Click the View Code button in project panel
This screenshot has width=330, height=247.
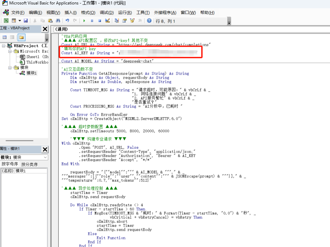(4, 37)
